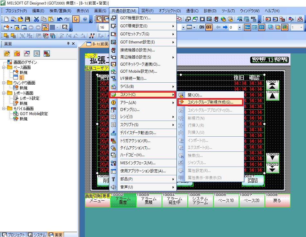Click the write to GOT icon
Viewport: 306px width, 237px height.
pyautogui.click(x=268, y=19)
